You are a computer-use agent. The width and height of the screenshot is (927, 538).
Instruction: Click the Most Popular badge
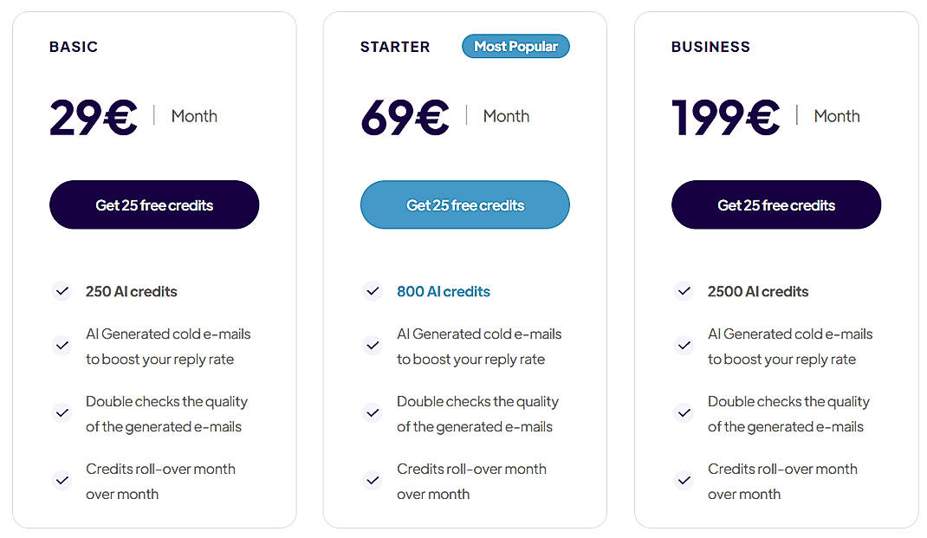tap(515, 47)
